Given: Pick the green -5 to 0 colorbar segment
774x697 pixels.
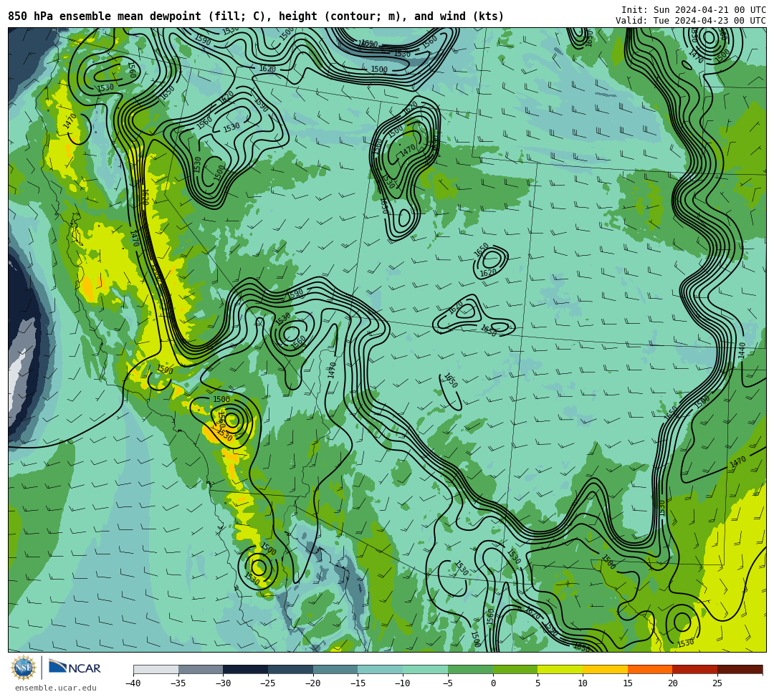Looking at the screenshot, I should (x=470, y=669).
